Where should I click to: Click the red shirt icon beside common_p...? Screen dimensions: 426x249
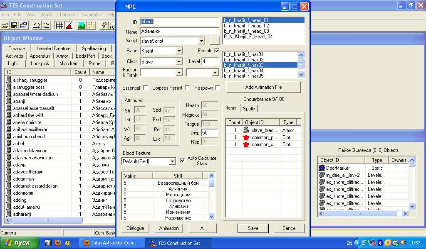point(246,137)
